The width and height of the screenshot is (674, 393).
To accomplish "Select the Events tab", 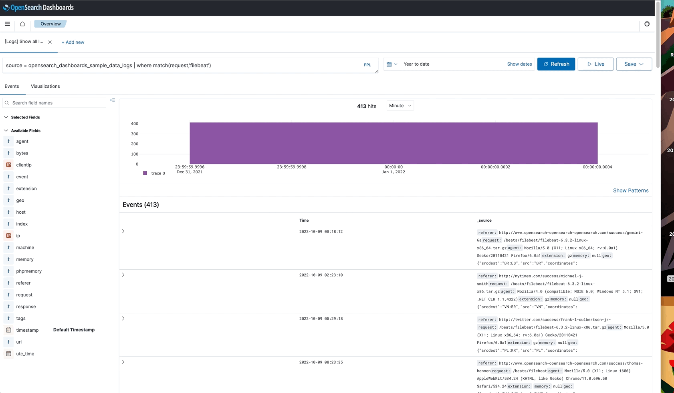I will point(12,86).
